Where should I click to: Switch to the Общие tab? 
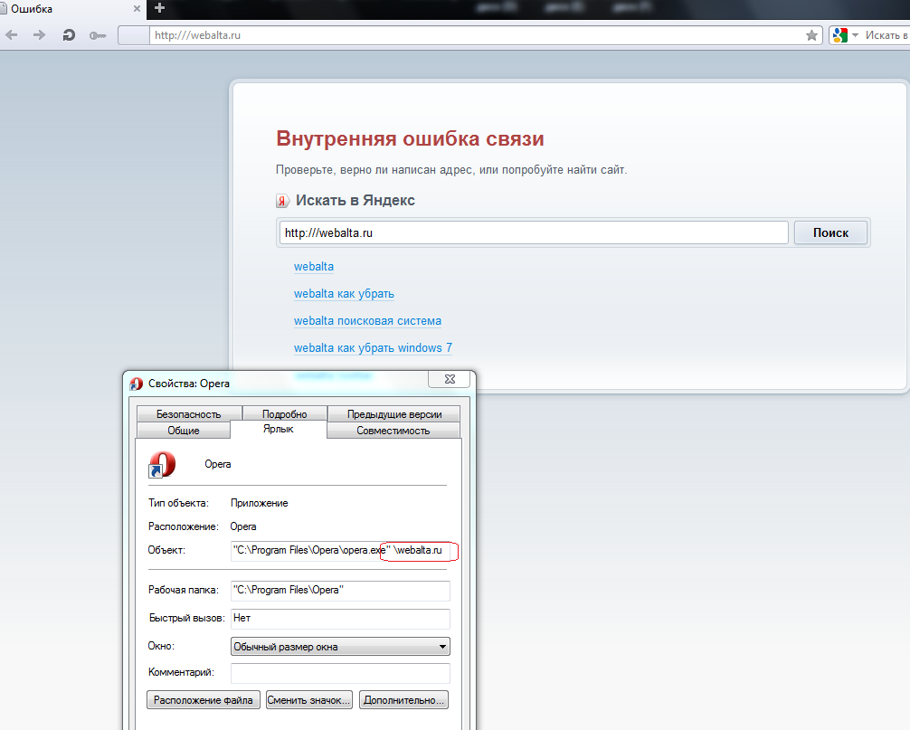pyautogui.click(x=184, y=430)
